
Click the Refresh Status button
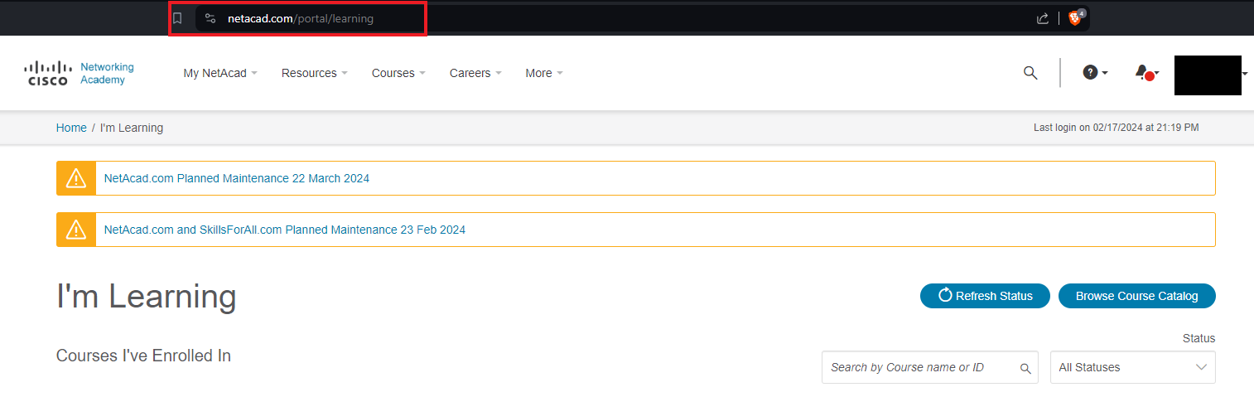(985, 296)
